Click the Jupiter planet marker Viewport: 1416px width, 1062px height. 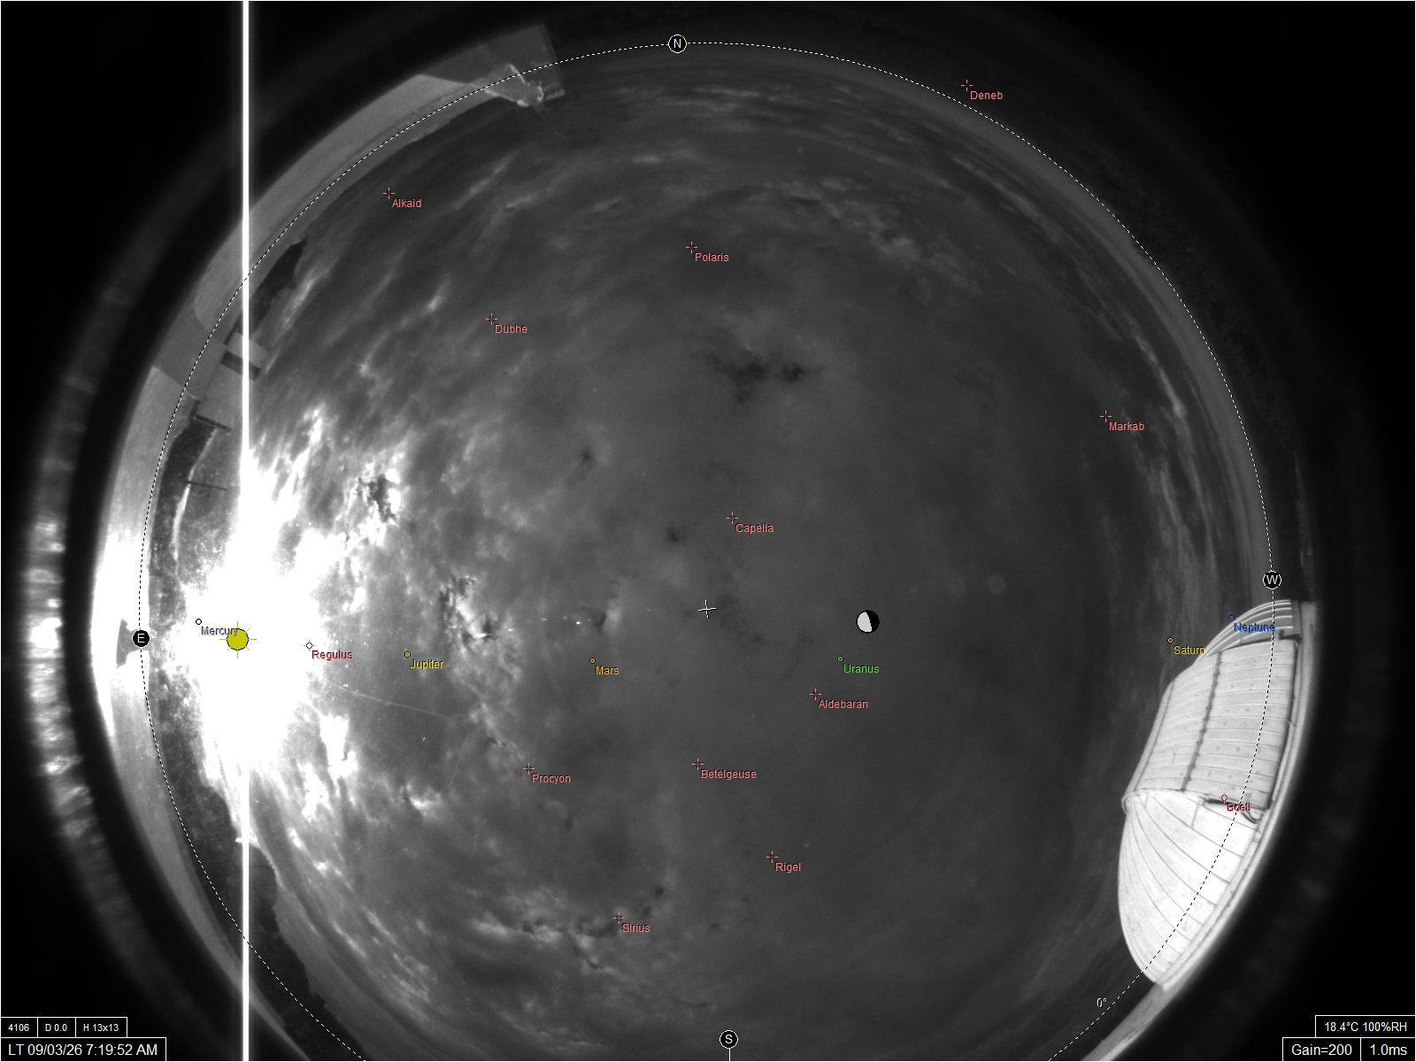coord(407,655)
